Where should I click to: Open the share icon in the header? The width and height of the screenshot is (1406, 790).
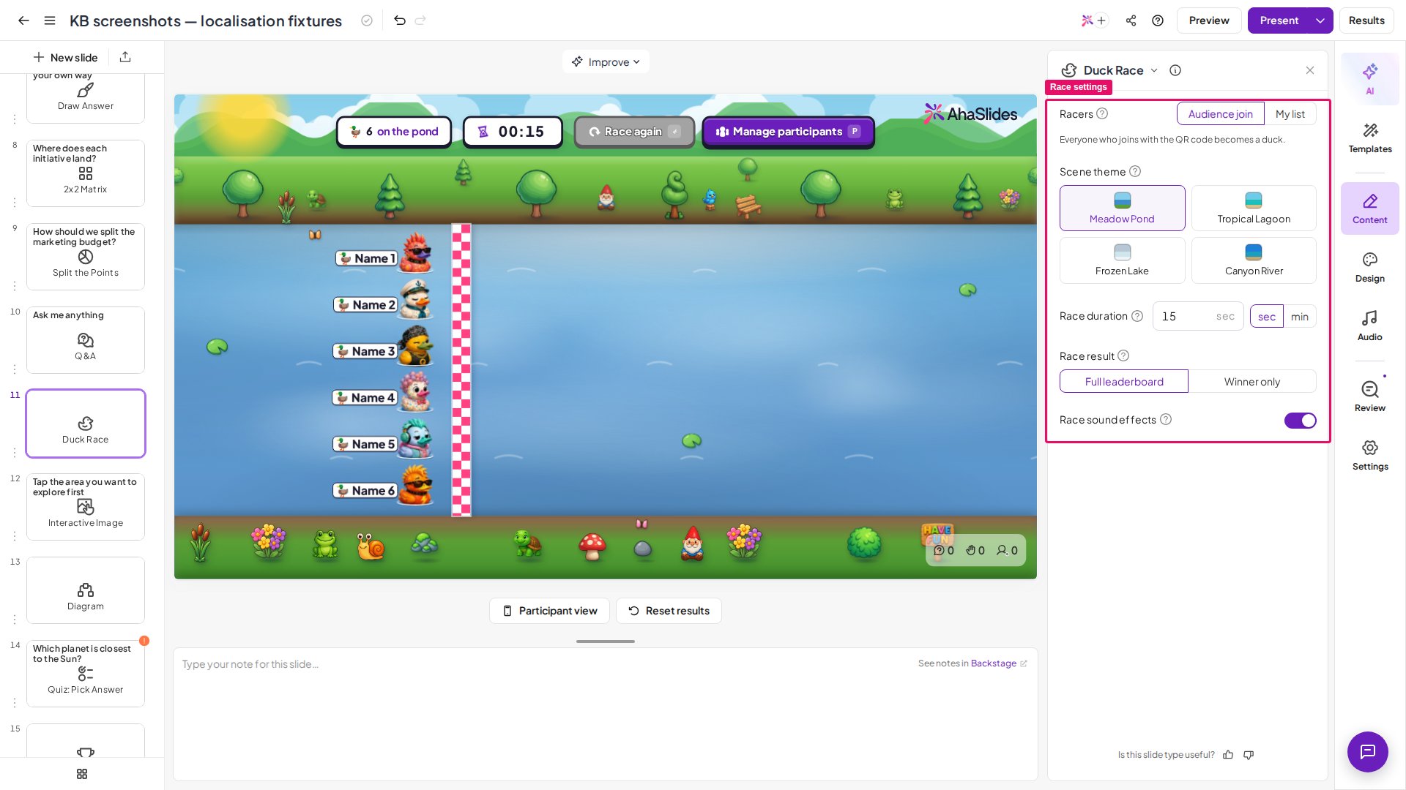point(1131,20)
